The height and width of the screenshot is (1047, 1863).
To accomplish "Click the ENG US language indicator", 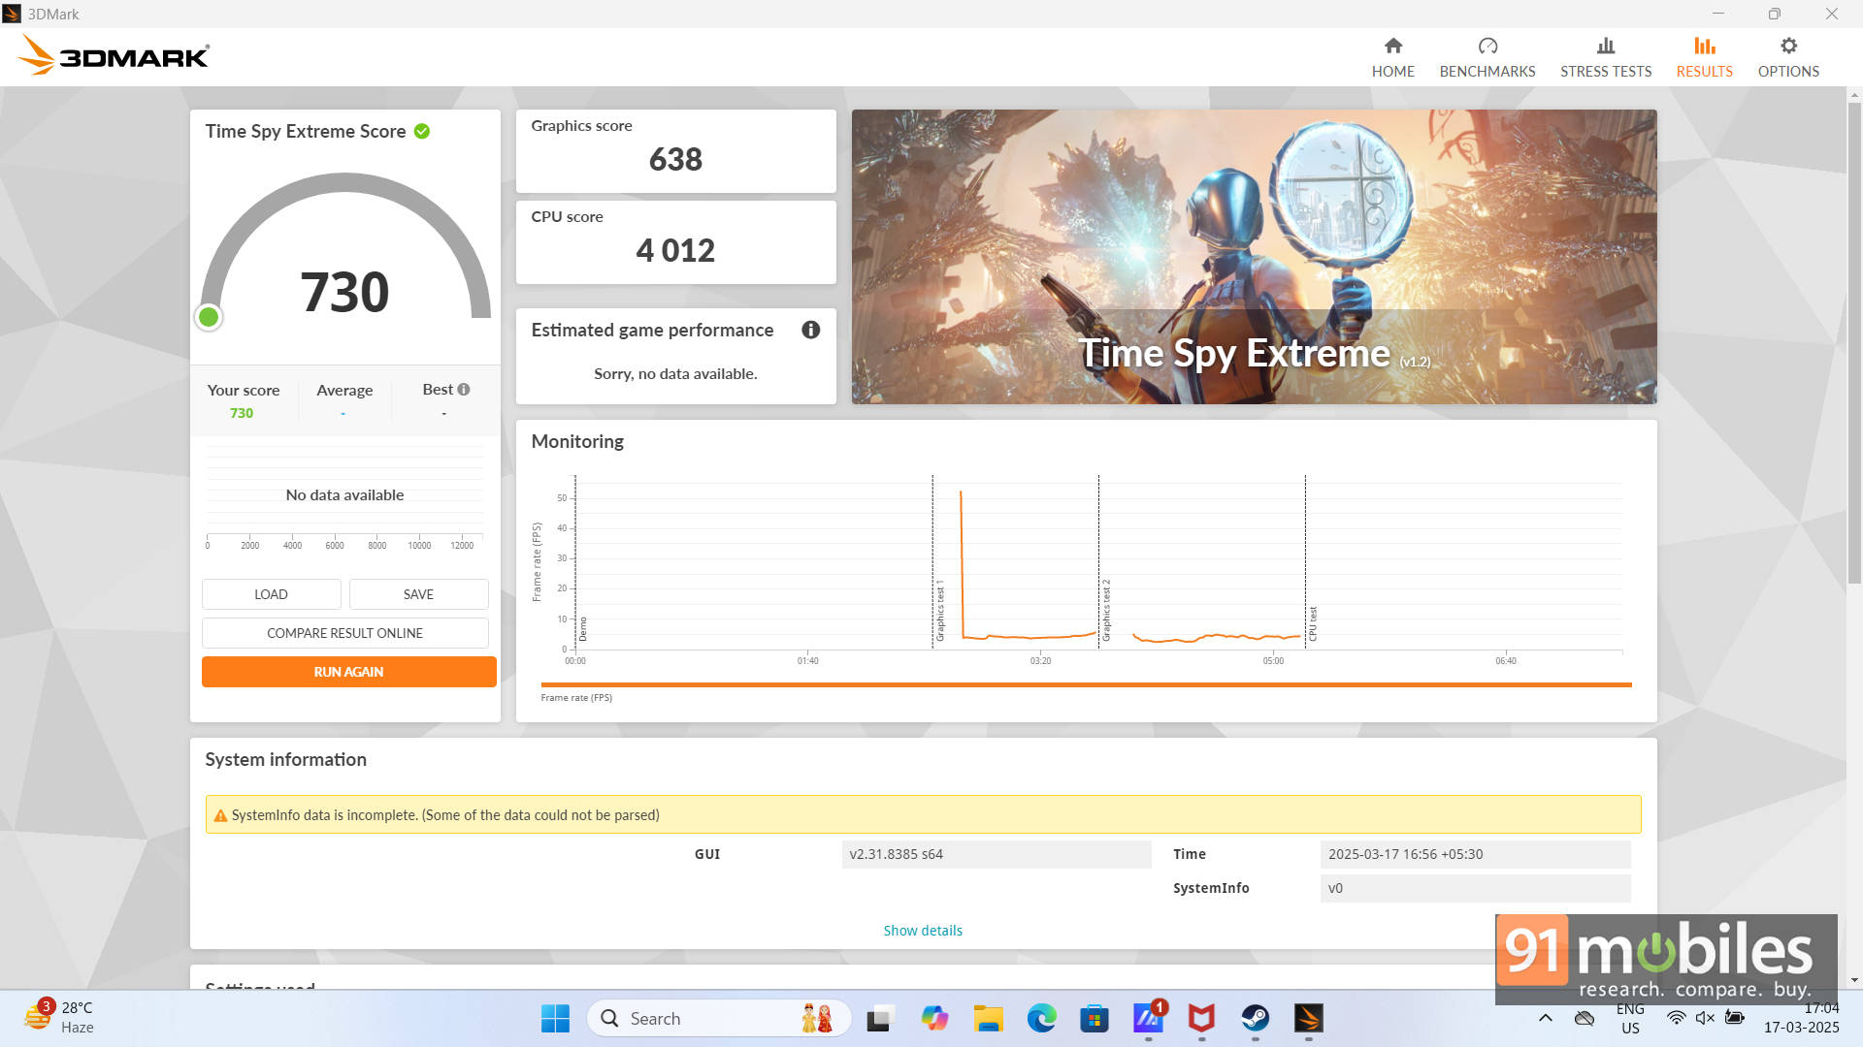I will coord(1630,1018).
